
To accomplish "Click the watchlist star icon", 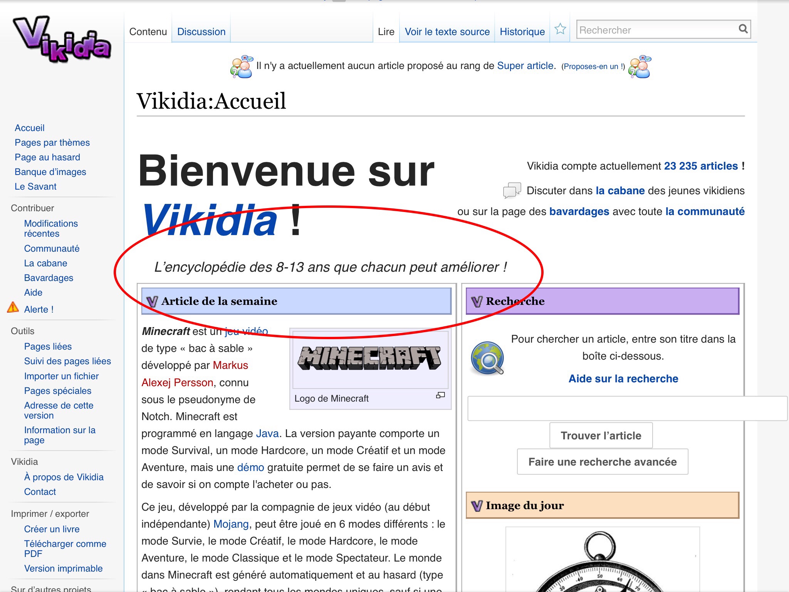I will 560,29.
